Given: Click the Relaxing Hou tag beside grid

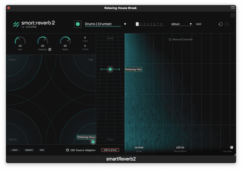Looking at the screenshot, I should click(x=133, y=69).
